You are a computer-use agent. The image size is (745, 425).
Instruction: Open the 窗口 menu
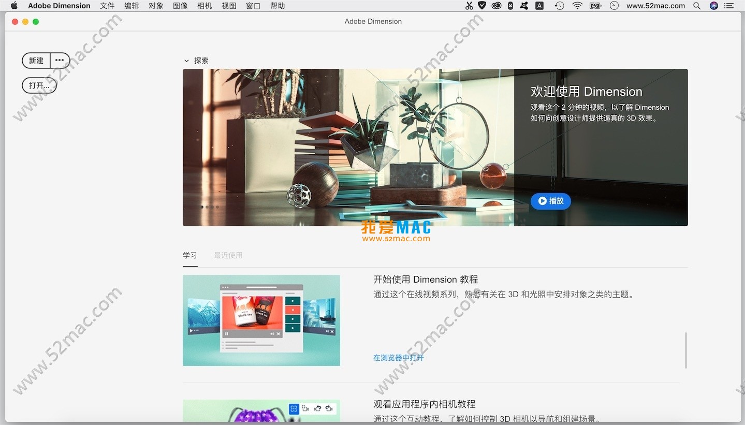tap(253, 6)
